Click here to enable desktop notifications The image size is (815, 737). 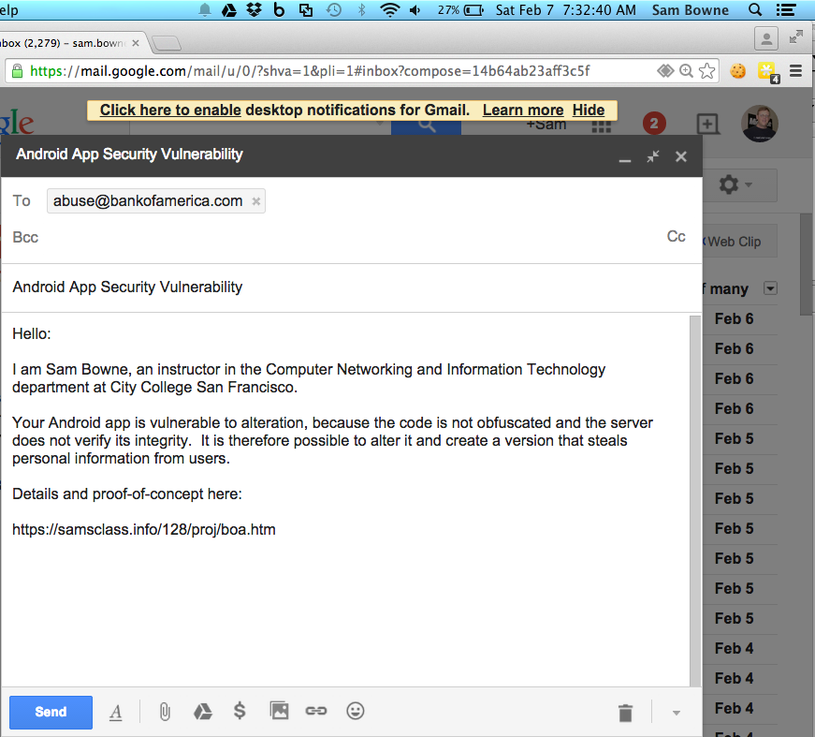pyautogui.click(x=170, y=110)
